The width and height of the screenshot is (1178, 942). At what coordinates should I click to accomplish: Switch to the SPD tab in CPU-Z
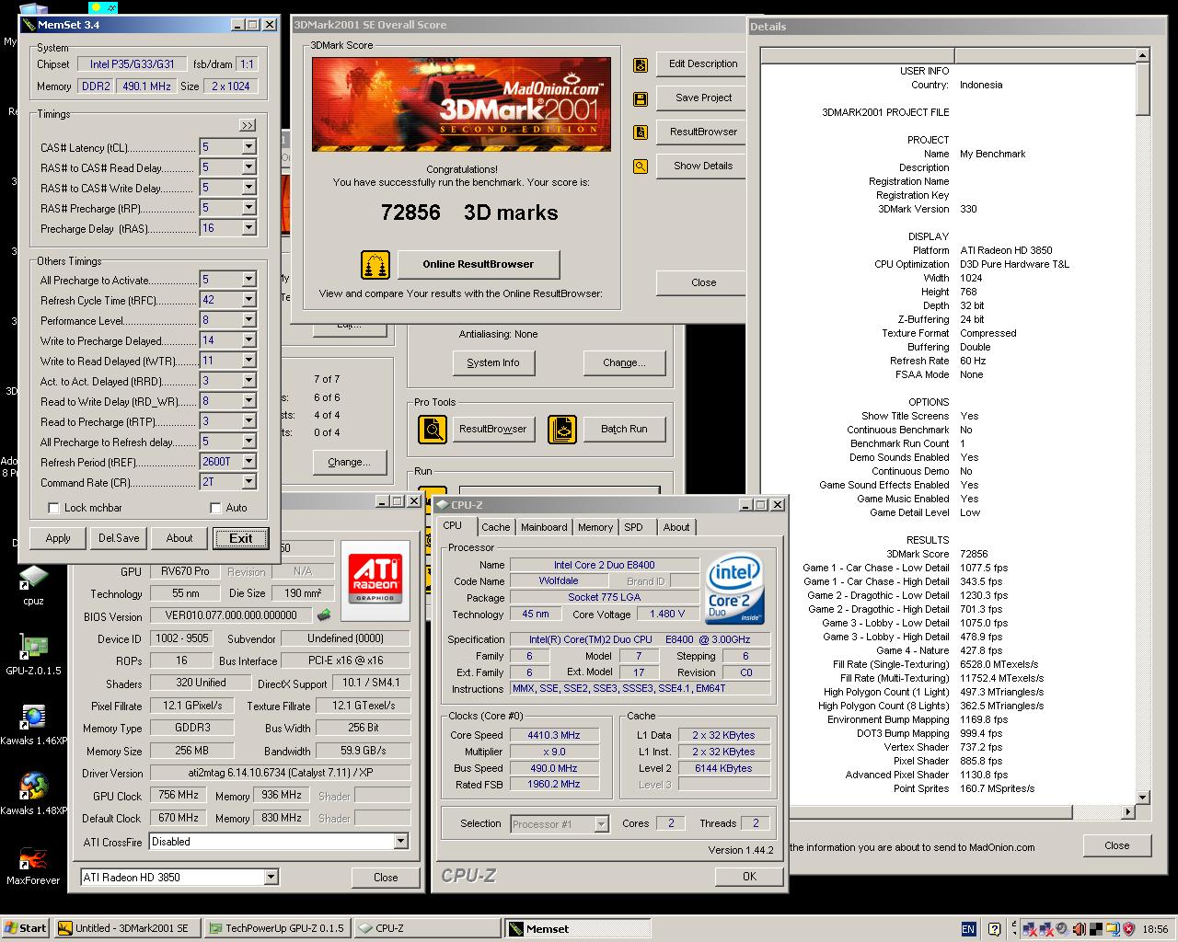(x=633, y=527)
